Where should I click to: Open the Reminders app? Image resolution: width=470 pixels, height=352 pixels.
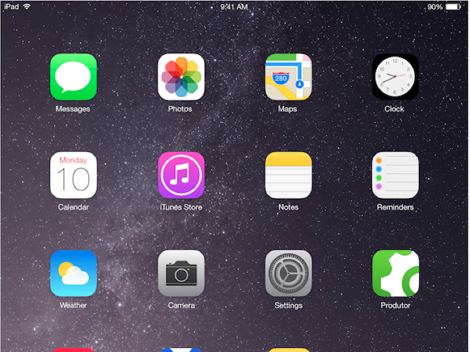coord(395,175)
